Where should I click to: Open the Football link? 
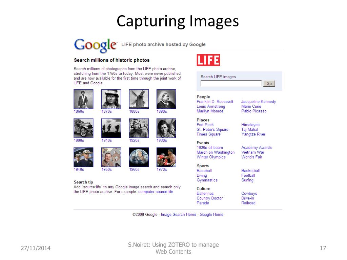(248, 175)
